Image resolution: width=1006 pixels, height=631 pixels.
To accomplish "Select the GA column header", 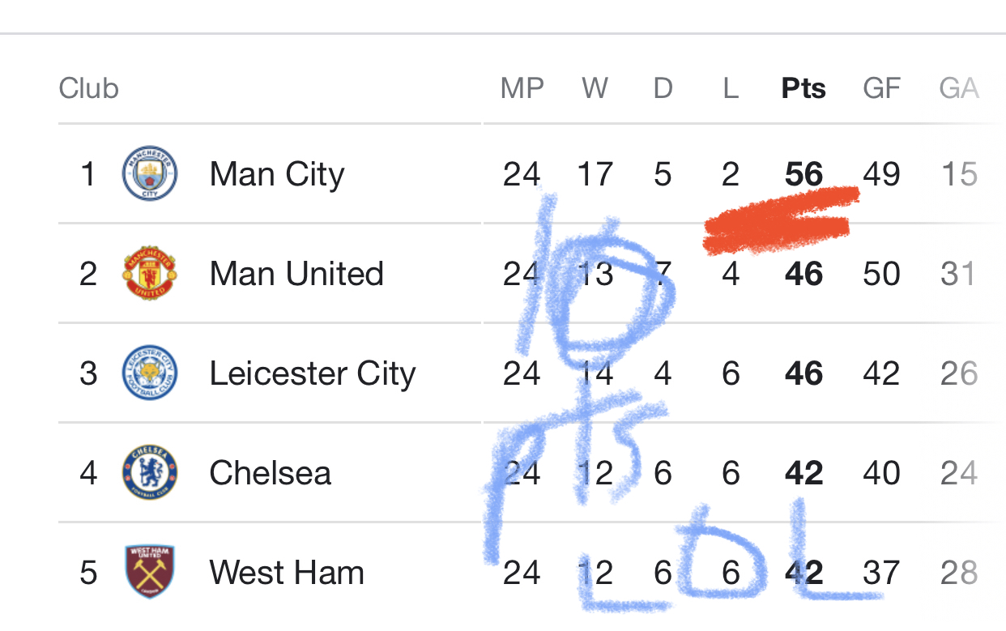I will (x=959, y=88).
